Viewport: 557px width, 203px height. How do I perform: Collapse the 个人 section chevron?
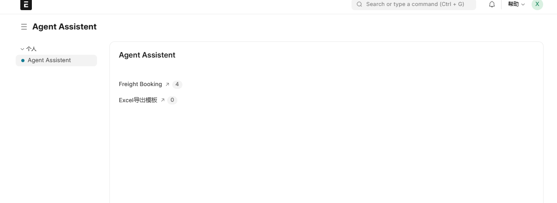22,49
